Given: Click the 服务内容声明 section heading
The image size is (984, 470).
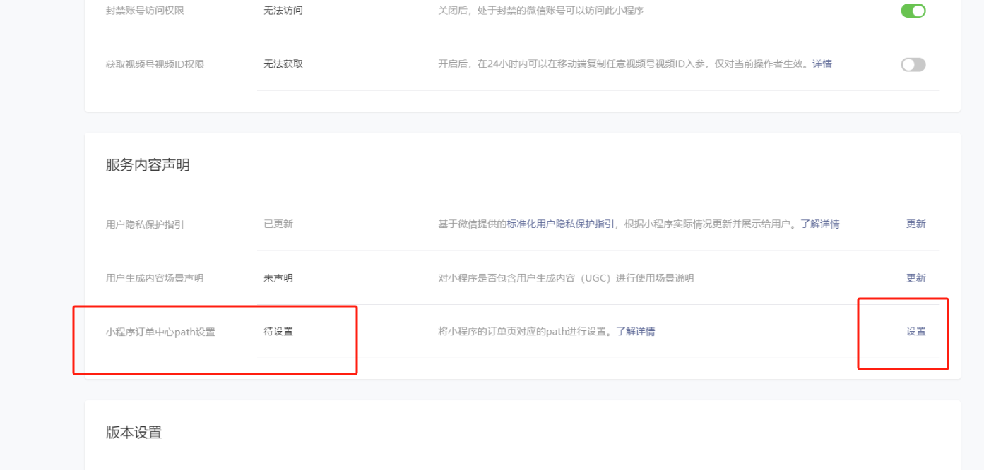Looking at the screenshot, I should [x=148, y=165].
